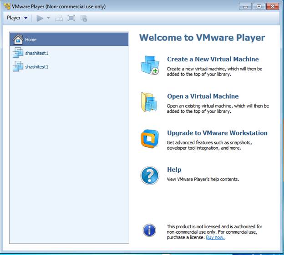Open the Player menu dropdown
The width and height of the screenshot is (284, 255).
[17, 18]
